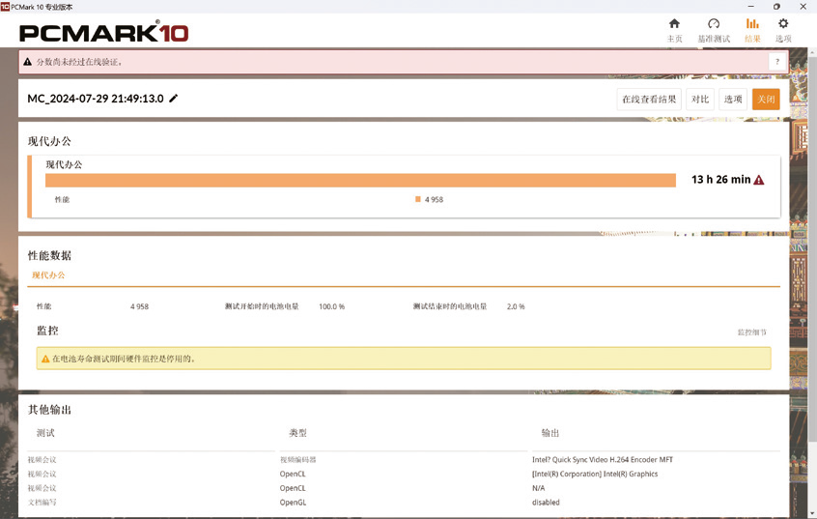This screenshot has height=519, width=817.
Task: Select the 现代办公 tab under 性能数据
Action: (x=48, y=274)
